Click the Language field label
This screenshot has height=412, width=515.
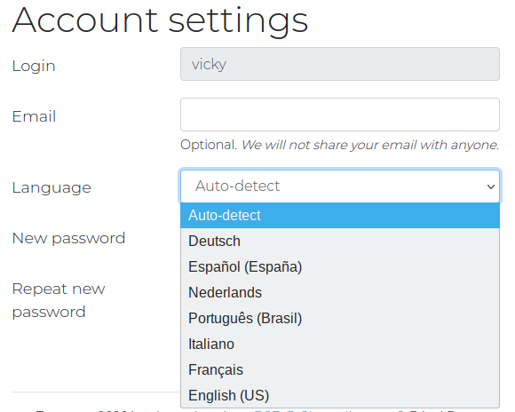(x=51, y=188)
